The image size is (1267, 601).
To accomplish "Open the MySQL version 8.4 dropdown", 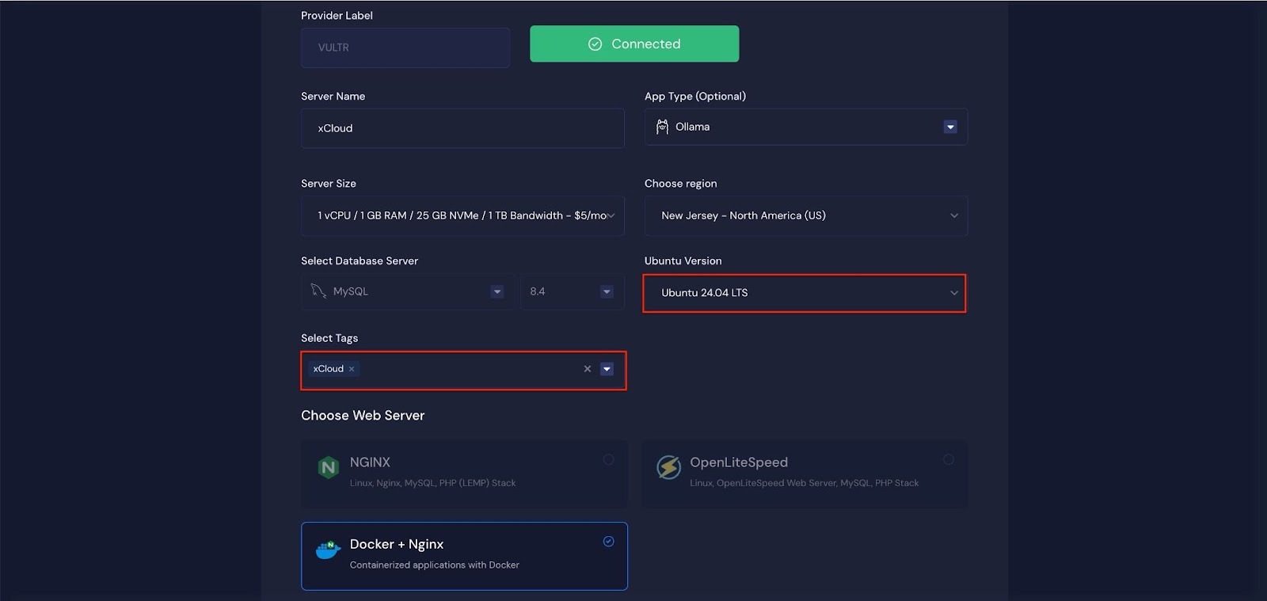I will (607, 292).
